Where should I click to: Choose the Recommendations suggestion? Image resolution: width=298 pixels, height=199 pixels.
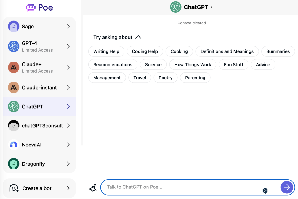pyautogui.click(x=113, y=65)
